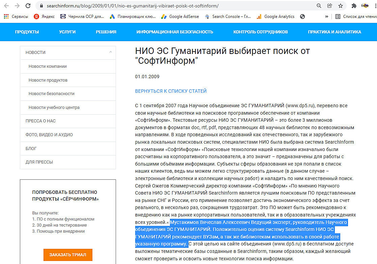
Task: Reload the page with refresh icon
Action: [x=28, y=6]
